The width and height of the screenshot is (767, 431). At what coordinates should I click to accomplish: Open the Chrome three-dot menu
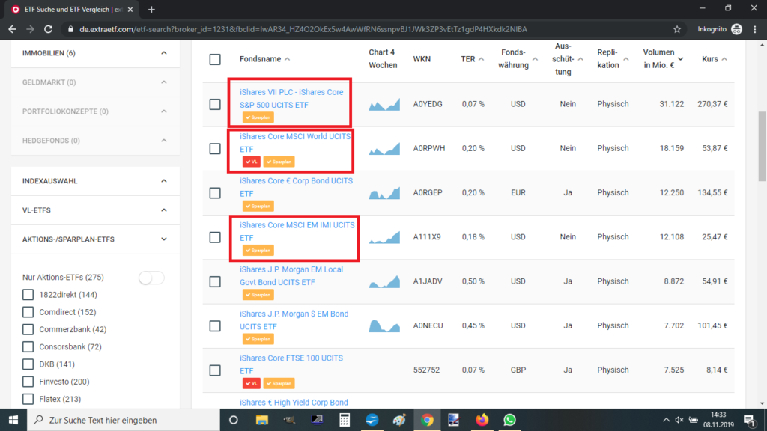[x=755, y=29]
